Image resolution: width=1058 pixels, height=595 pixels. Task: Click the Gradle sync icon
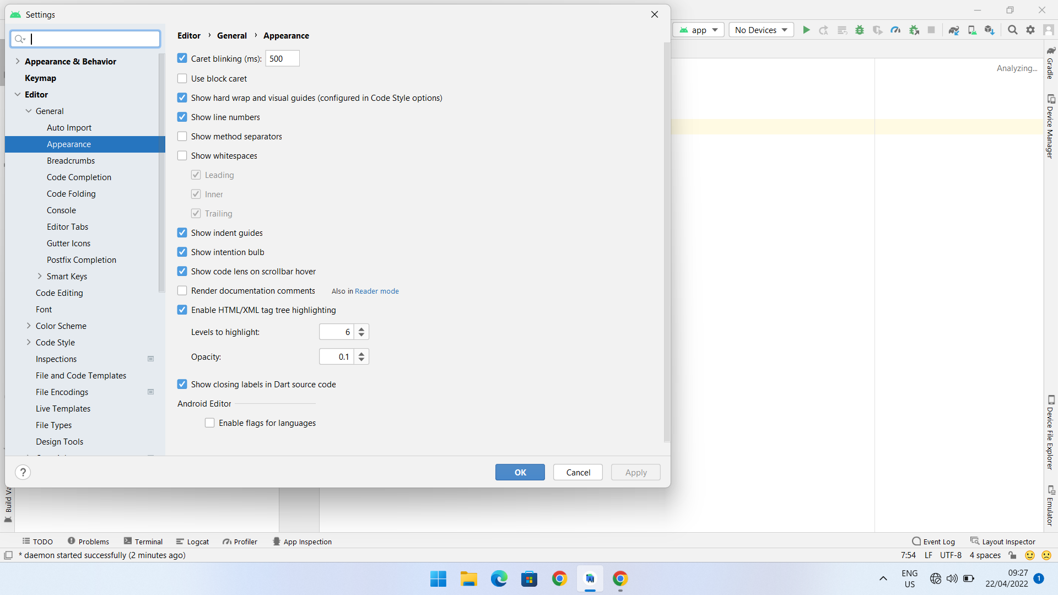(x=954, y=30)
